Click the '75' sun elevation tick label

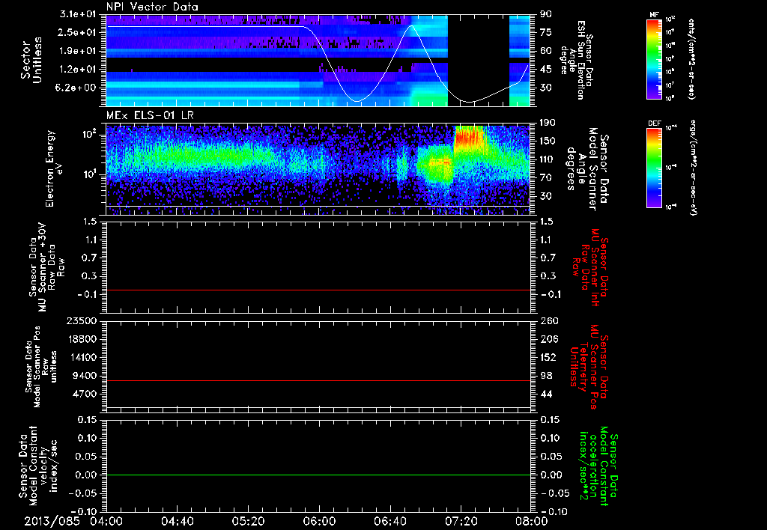tap(546, 33)
